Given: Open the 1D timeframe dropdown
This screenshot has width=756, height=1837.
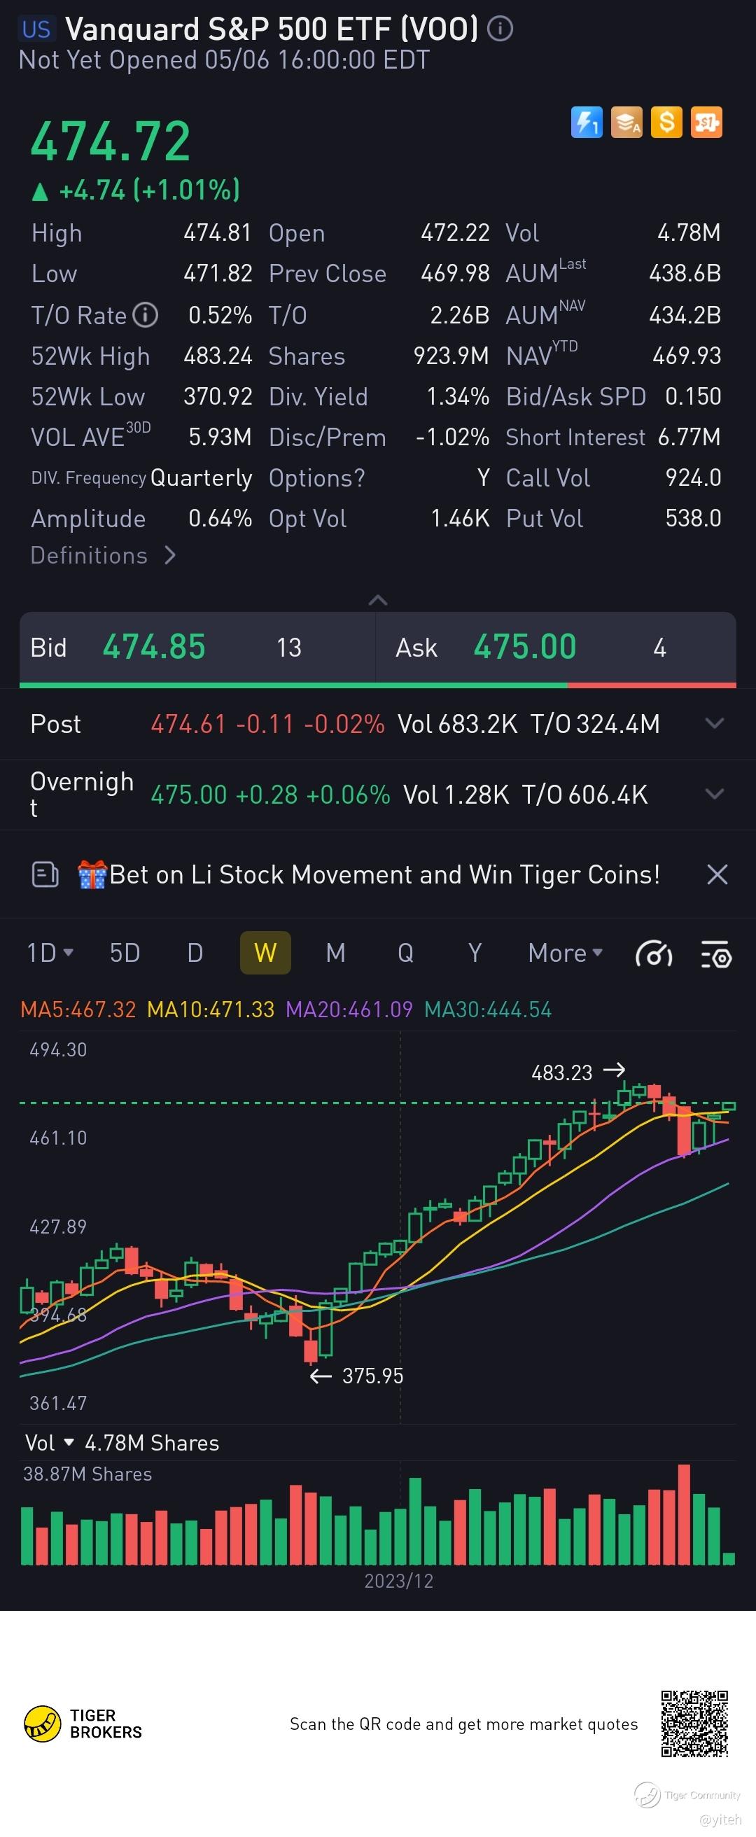Looking at the screenshot, I should pyautogui.click(x=50, y=953).
